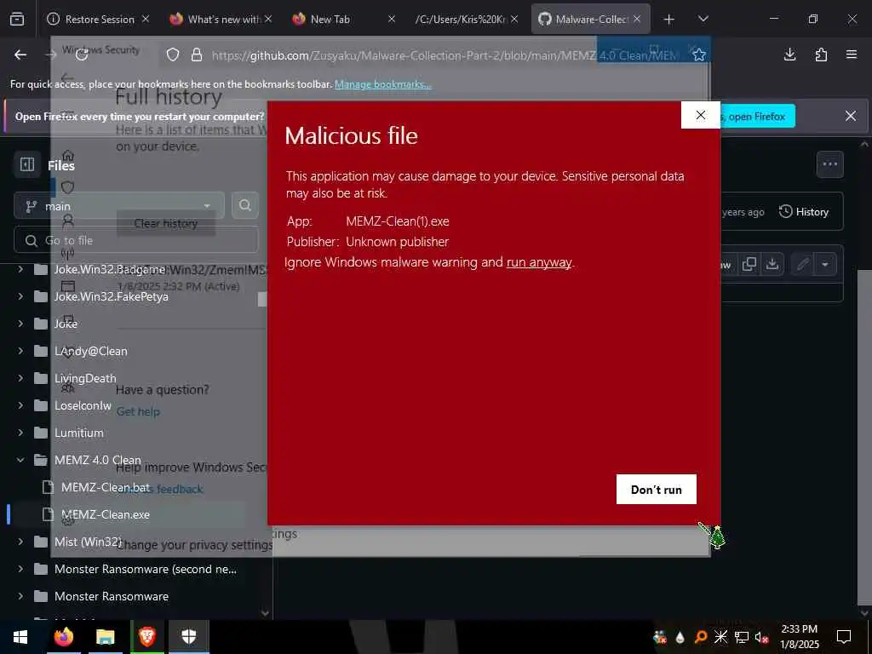Click Get help in Windows Security
The height and width of the screenshot is (654, 872).
138,411
